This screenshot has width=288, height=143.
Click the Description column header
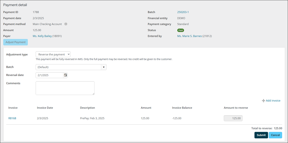click(x=87, y=108)
